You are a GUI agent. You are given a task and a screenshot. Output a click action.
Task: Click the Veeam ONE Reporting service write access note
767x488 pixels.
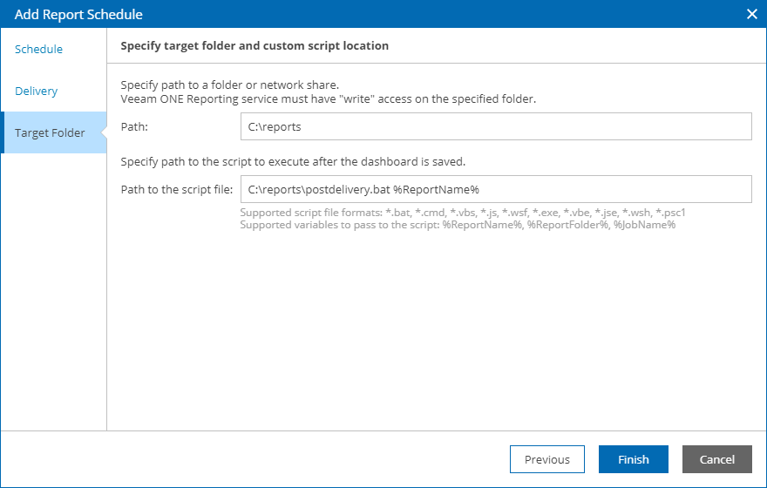point(328,98)
